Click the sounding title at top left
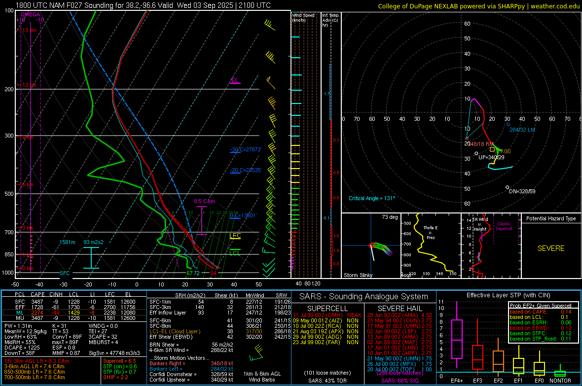The image size is (582, 386). pyautogui.click(x=143, y=5)
